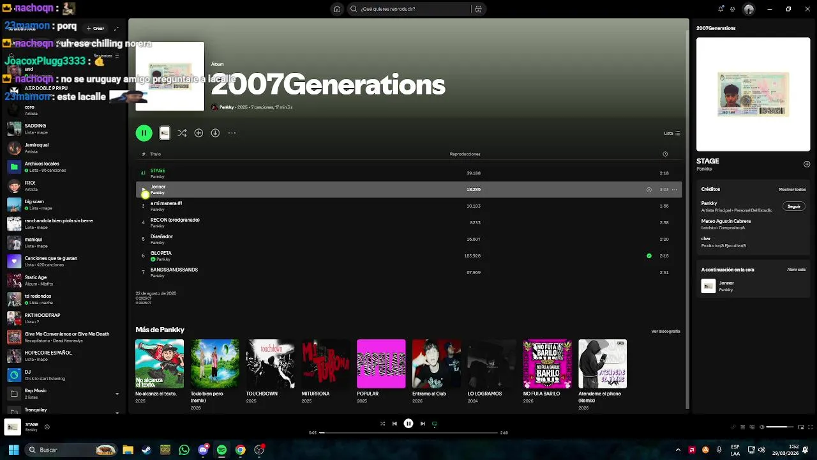Open Spotify from the Windows taskbar

[x=221, y=450]
